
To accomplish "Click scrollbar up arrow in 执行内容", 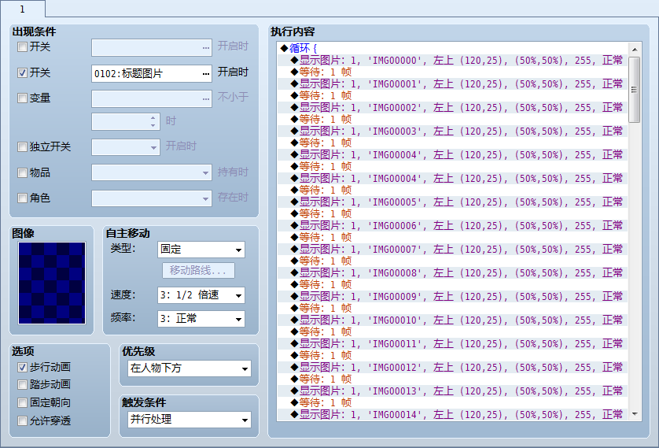I will coord(635,50).
